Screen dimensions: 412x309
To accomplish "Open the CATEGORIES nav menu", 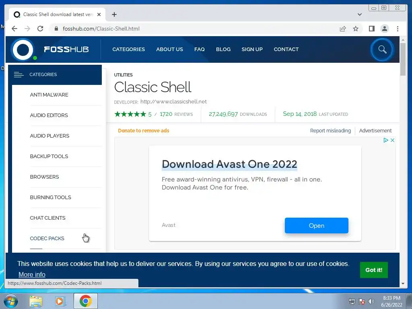I will pos(128,49).
